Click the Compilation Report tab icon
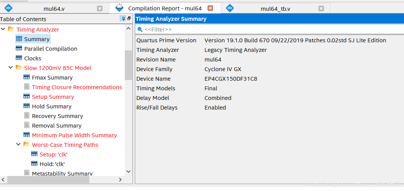The width and height of the screenshot is (404, 191). point(119,8)
